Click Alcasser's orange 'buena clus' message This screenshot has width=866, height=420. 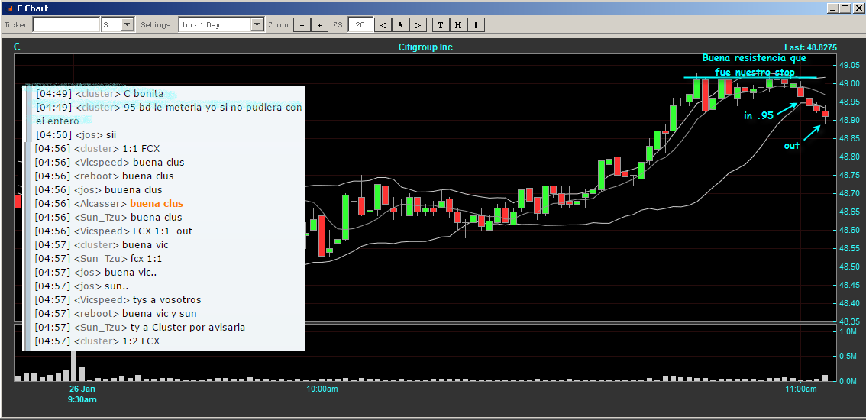point(157,203)
